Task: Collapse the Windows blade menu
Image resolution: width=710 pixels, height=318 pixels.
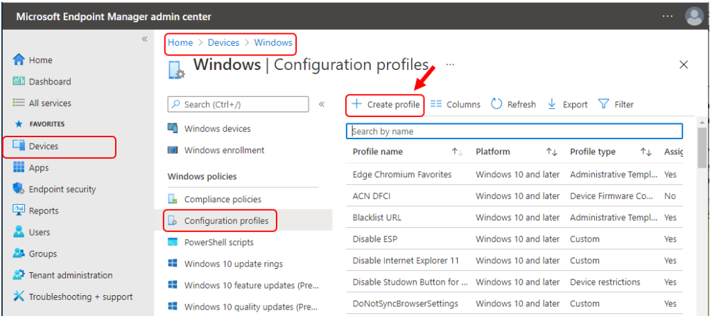Action: pyautogui.click(x=322, y=105)
